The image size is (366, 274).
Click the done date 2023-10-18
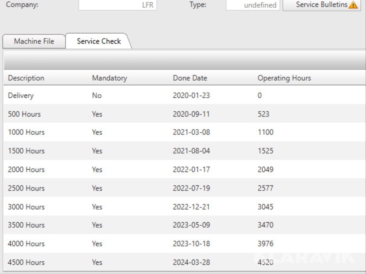(x=192, y=244)
